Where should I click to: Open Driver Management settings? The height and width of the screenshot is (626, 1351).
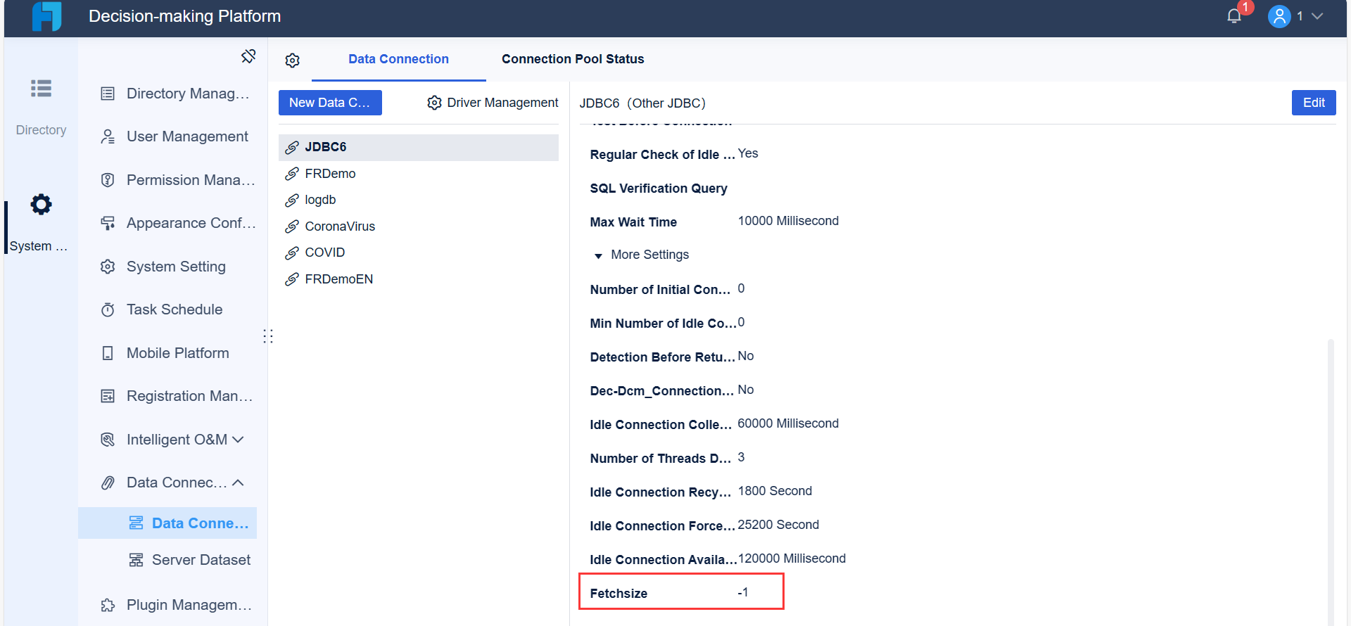tap(493, 103)
